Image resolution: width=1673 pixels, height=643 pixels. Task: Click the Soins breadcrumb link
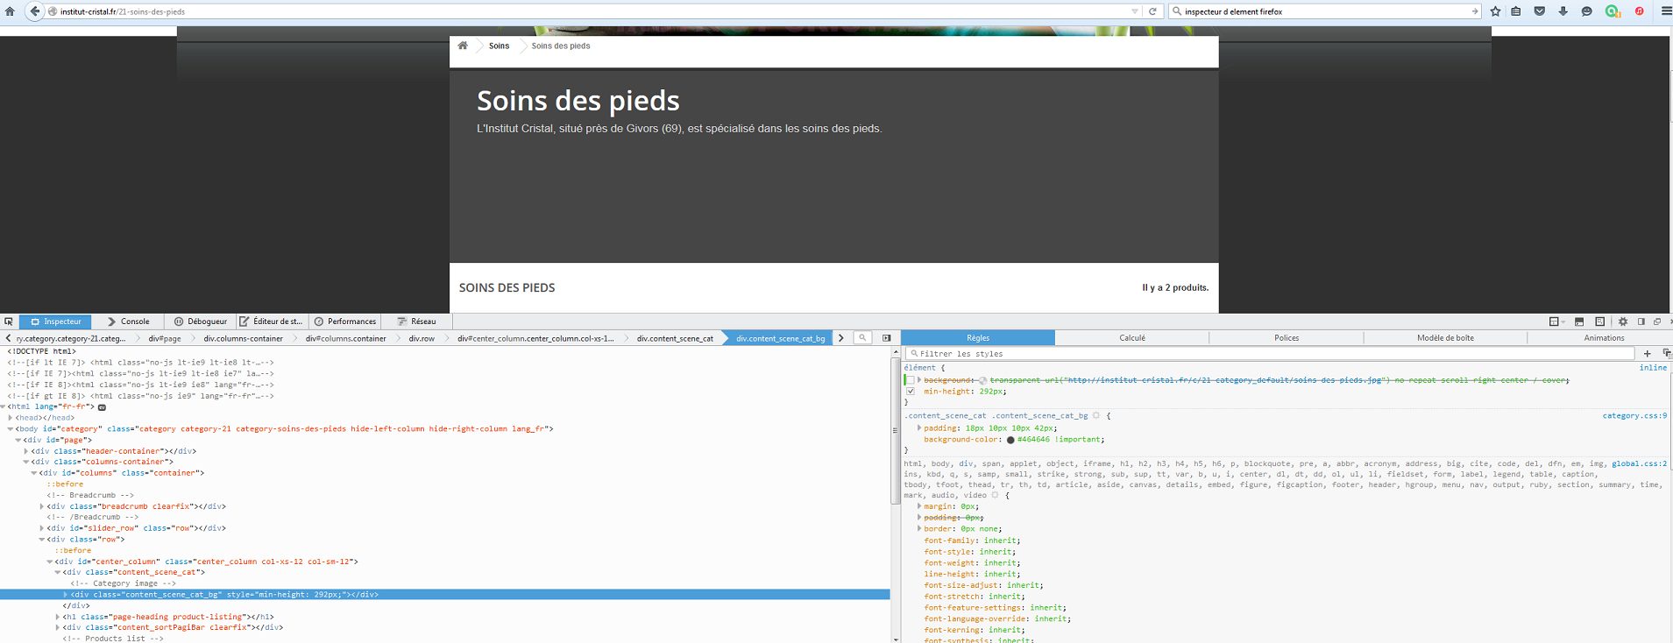point(499,46)
